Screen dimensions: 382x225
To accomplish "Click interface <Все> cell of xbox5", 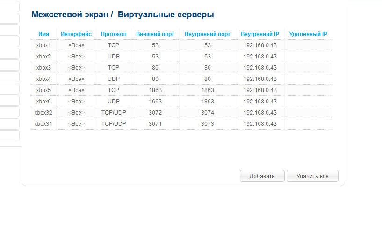I will pos(76,90).
